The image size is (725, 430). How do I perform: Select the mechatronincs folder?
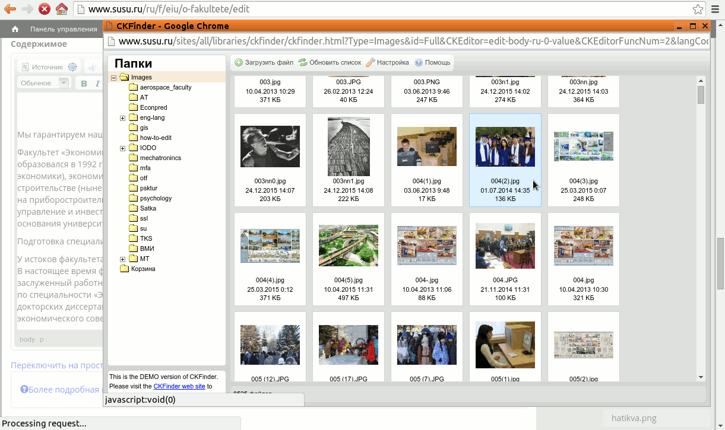coord(160,158)
